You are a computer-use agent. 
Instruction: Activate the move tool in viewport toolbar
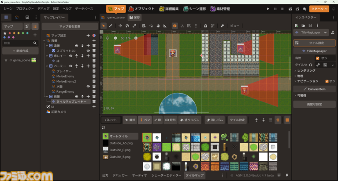coord(120,26)
